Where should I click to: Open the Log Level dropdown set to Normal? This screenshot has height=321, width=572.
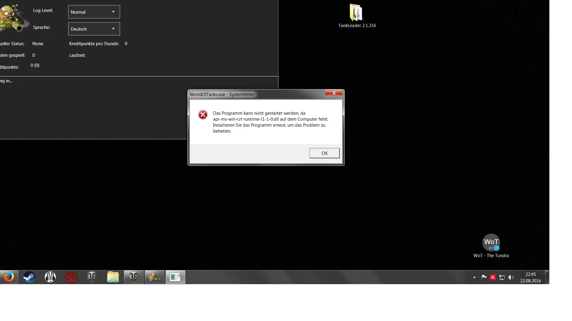coord(94,12)
